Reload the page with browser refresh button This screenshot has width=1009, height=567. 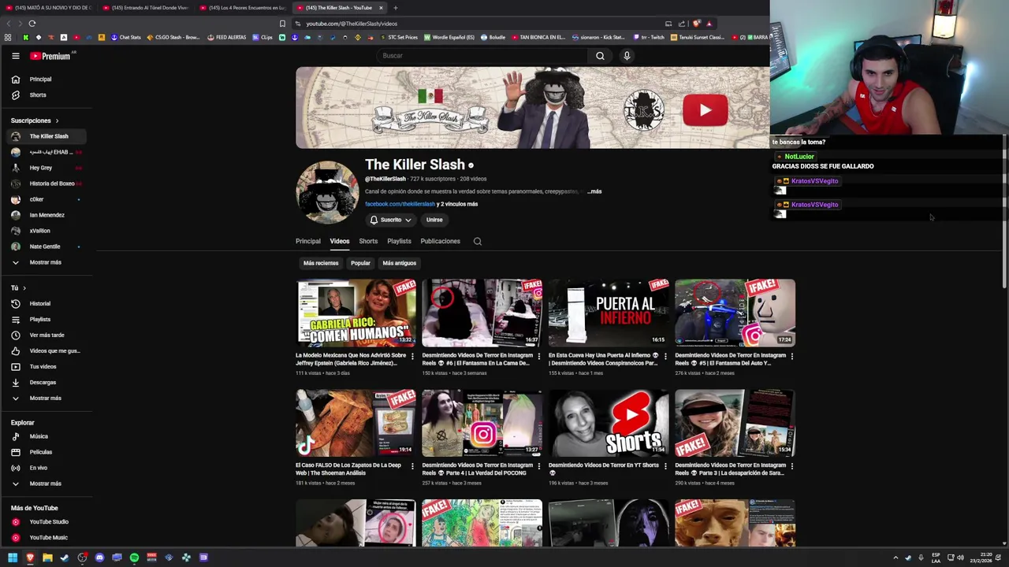pyautogui.click(x=32, y=24)
